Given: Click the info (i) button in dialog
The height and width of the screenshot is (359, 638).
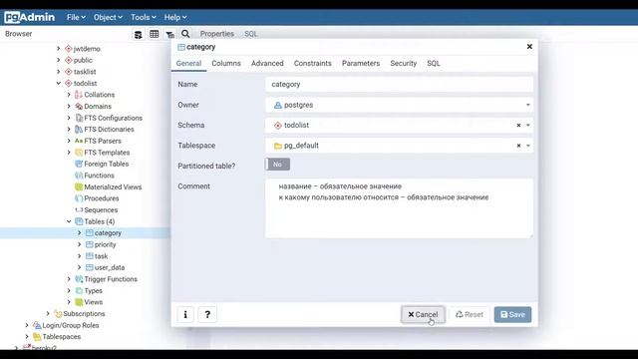Looking at the screenshot, I should pos(185,315).
